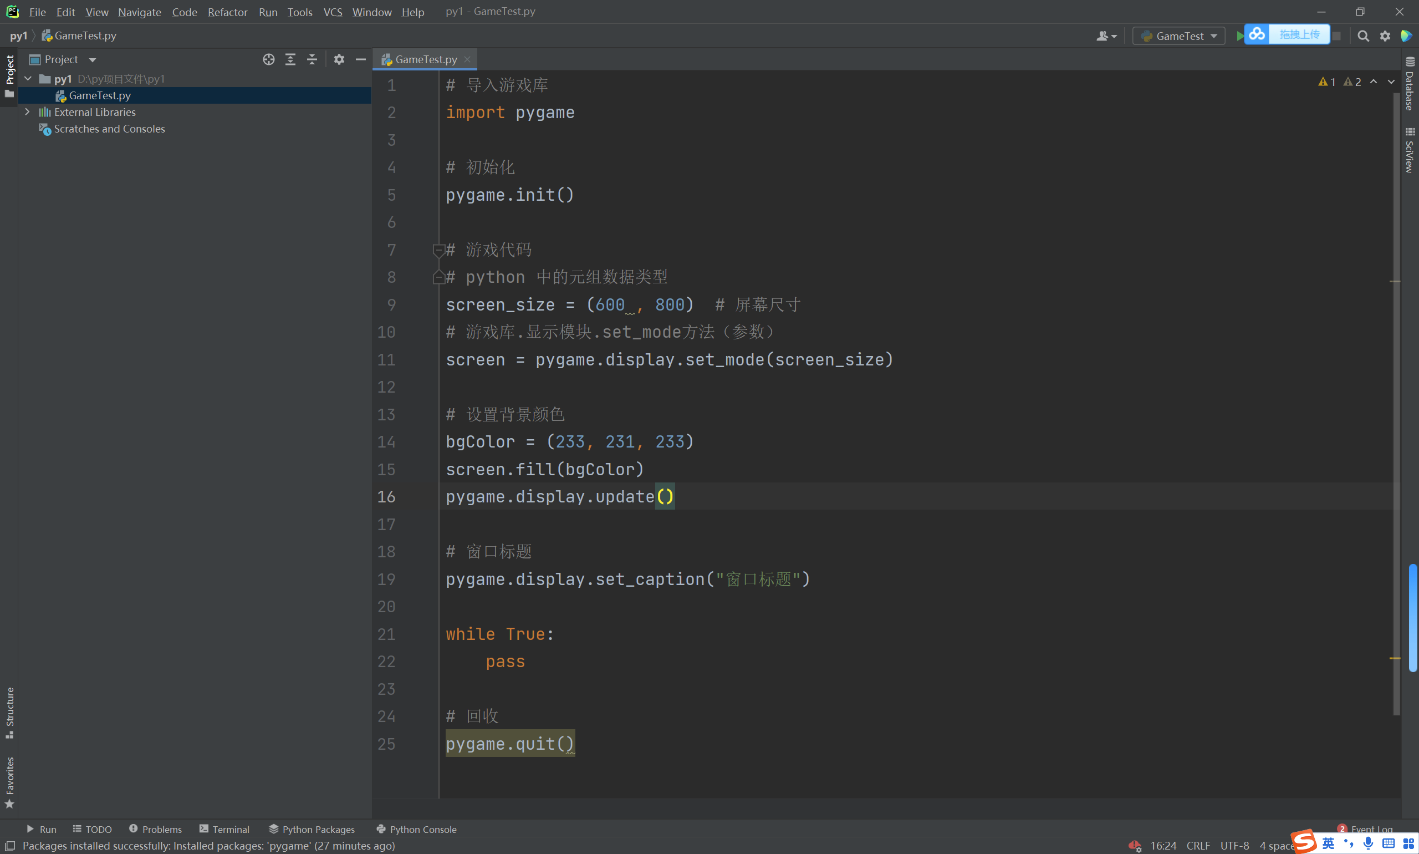Open the Terminal tool tab

coord(224,829)
